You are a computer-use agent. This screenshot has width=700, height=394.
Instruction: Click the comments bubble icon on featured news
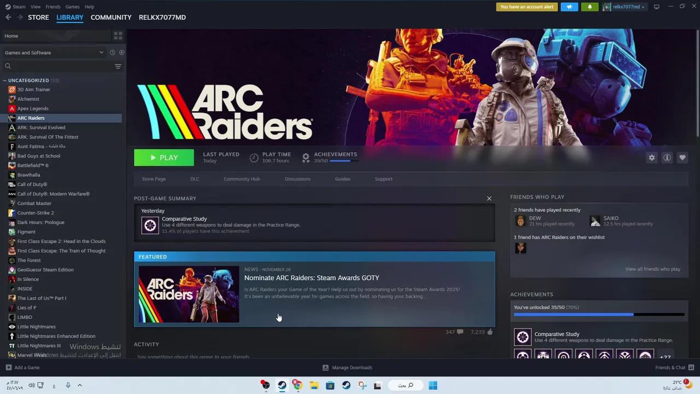click(x=460, y=332)
